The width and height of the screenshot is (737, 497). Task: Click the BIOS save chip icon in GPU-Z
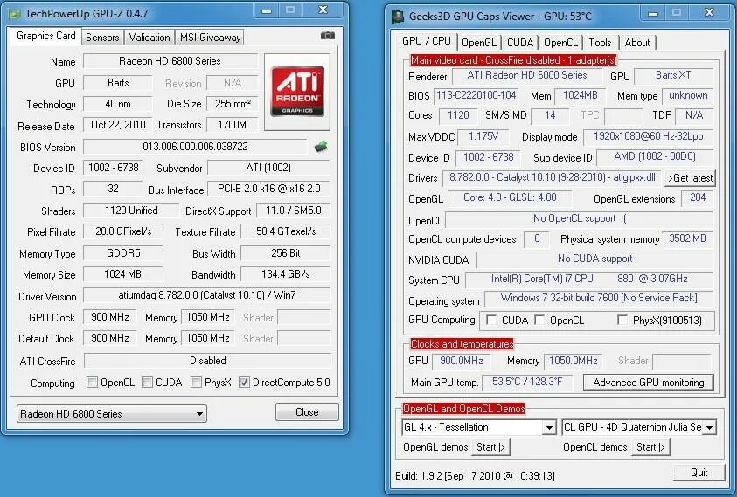coord(321,147)
